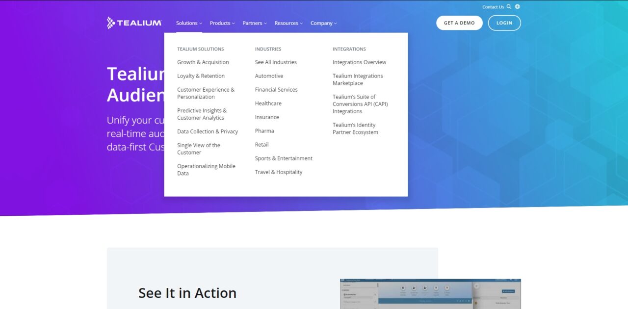Choose Retail industry
Image resolution: width=628 pixels, height=309 pixels.
click(262, 145)
